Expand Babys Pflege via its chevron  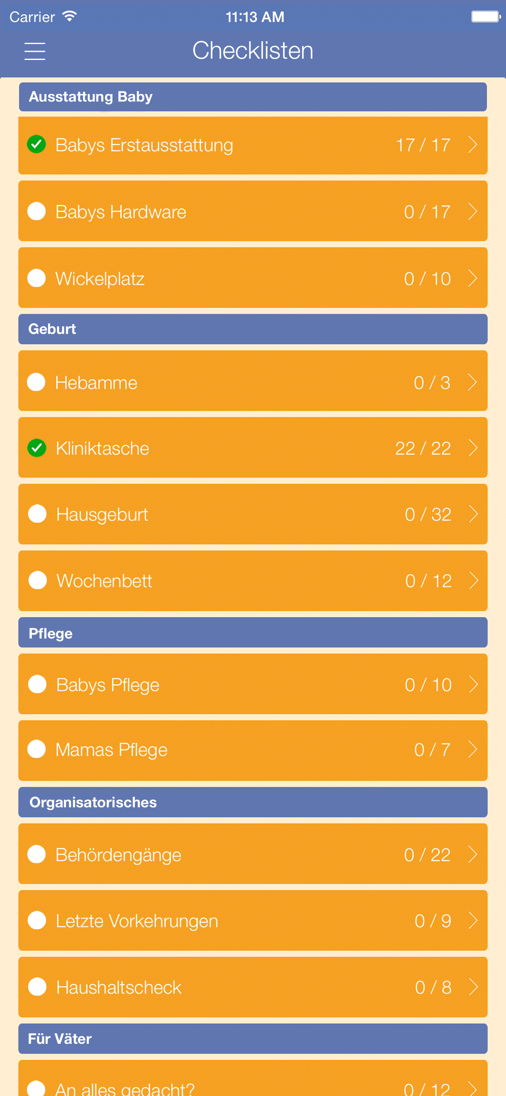[x=473, y=684]
